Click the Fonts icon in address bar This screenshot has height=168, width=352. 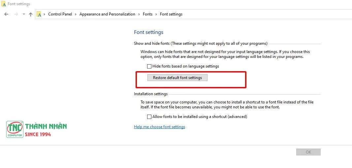39,14
